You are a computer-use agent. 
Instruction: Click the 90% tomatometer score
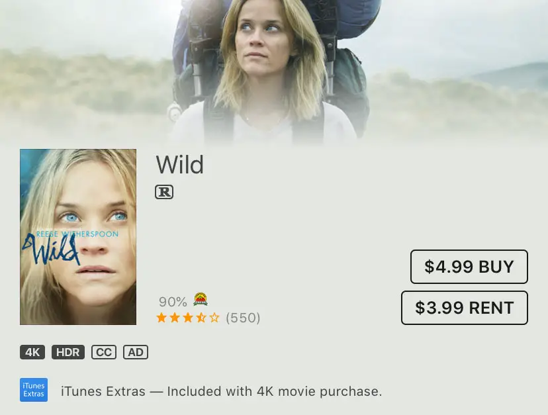coord(173,301)
